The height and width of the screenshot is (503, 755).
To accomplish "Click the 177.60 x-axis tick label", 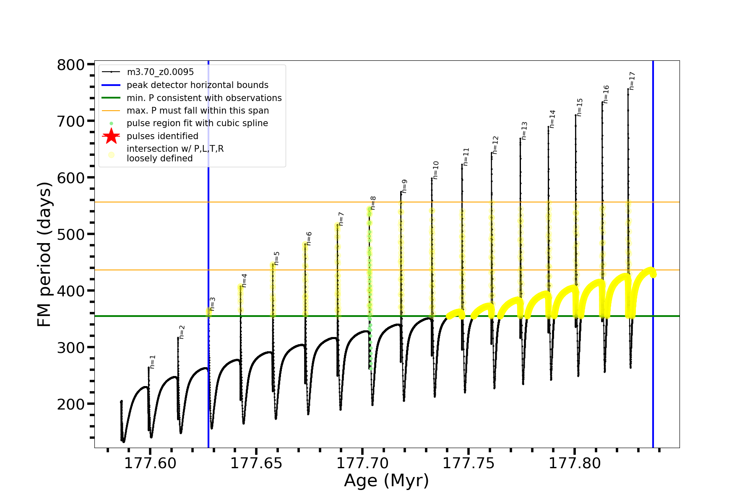I will coord(150,463).
